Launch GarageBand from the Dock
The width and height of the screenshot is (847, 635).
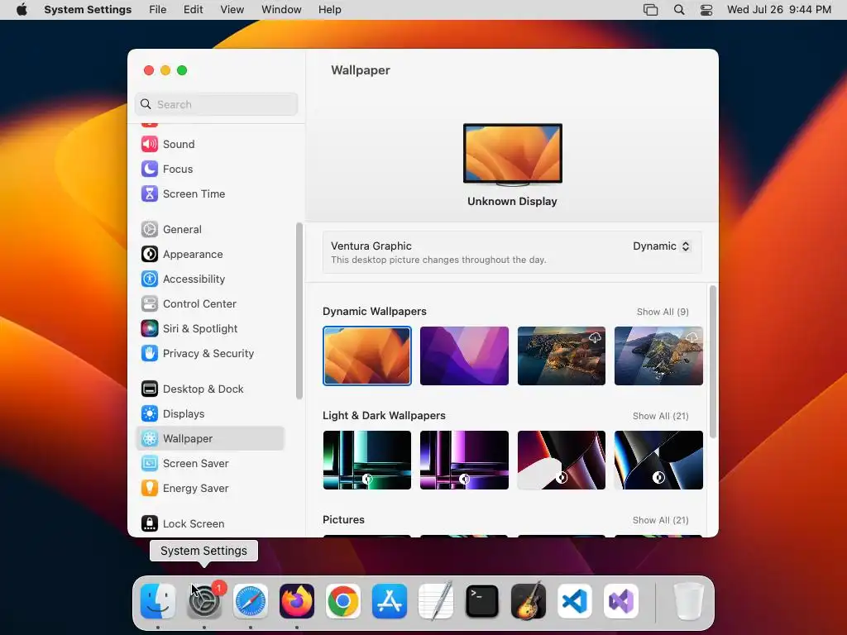pos(529,601)
